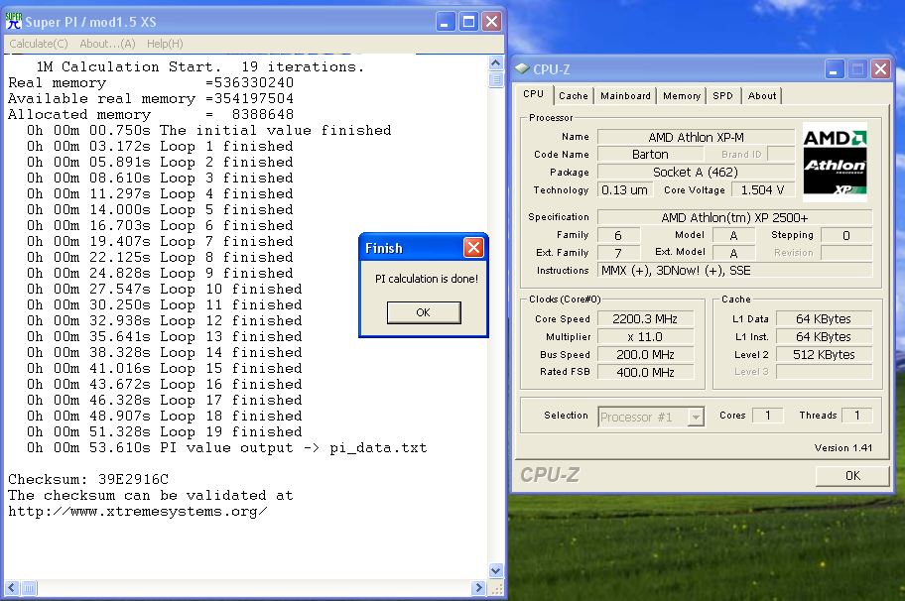Click the Super PI vertical scroll down arrow
Viewport: 905px width, 601px height.
(x=496, y=571)
